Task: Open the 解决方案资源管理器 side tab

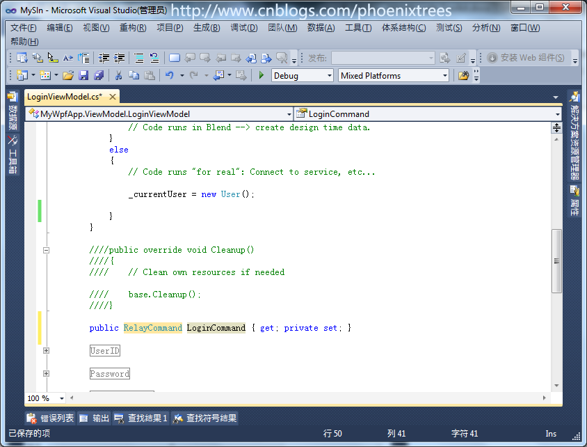Action: pos(574,137)
